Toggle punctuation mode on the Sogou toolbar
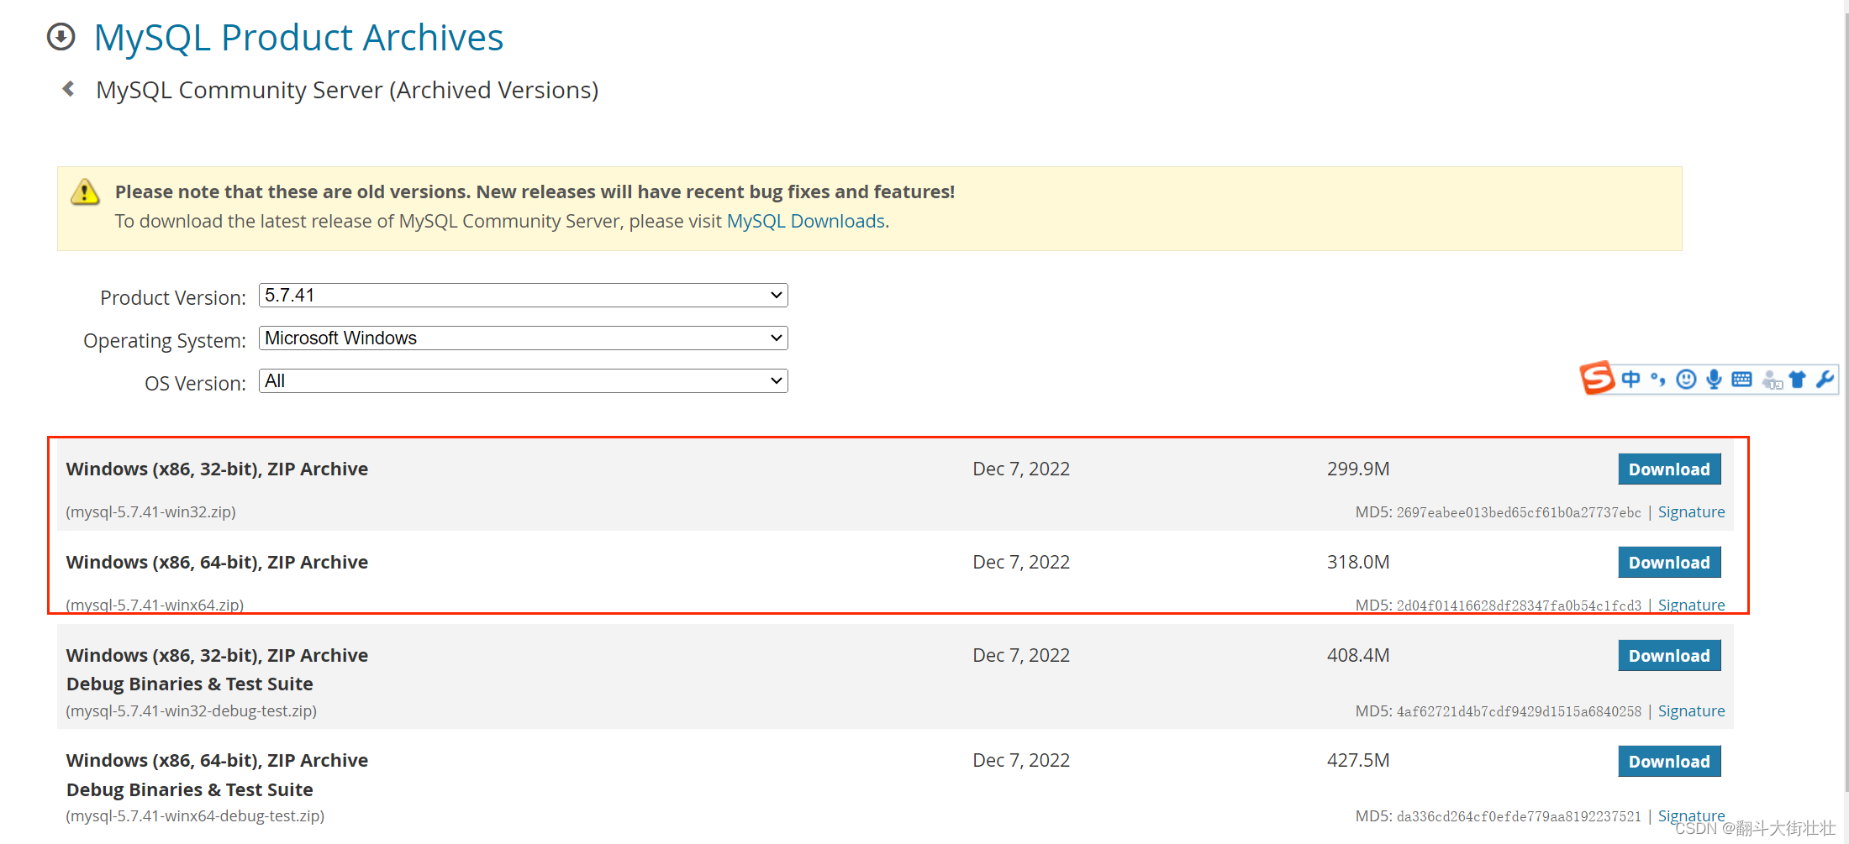 coord(1657,380)
